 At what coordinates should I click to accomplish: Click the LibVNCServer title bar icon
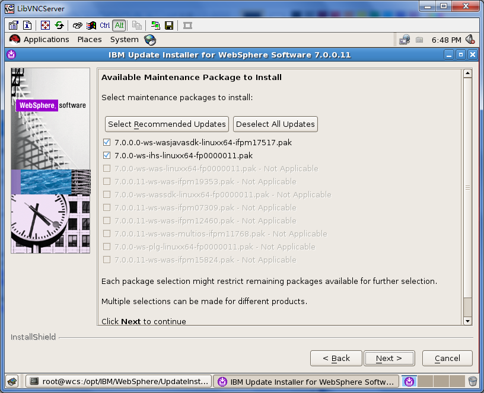[9, 9]
